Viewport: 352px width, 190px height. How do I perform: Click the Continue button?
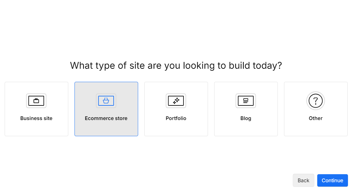click(x=332, y=180)
